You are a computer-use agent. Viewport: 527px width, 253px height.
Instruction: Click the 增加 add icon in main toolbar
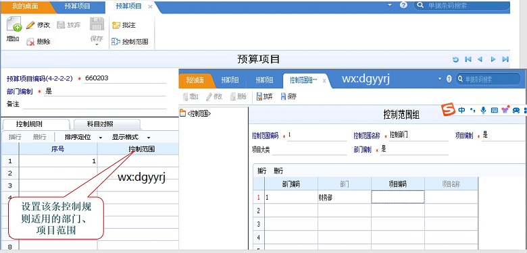[14, 24]
